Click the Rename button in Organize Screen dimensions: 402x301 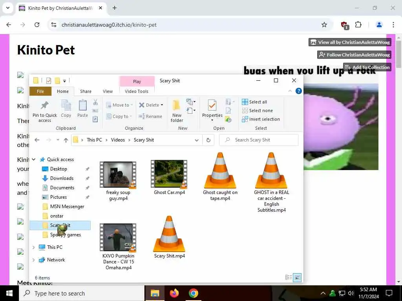(150, 116)
